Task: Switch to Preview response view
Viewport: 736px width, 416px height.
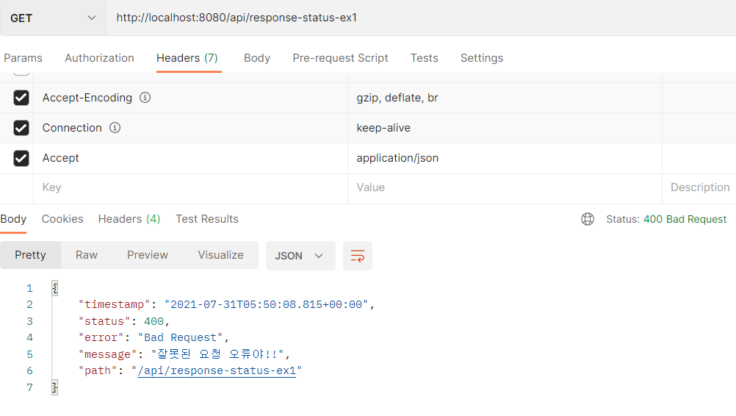Action: [148, 255]
